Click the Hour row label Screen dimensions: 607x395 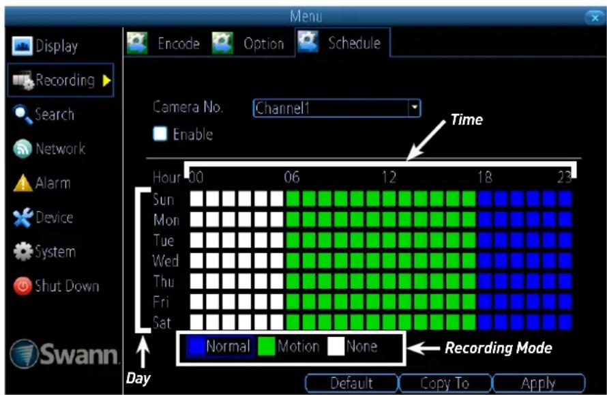point(167,177)
